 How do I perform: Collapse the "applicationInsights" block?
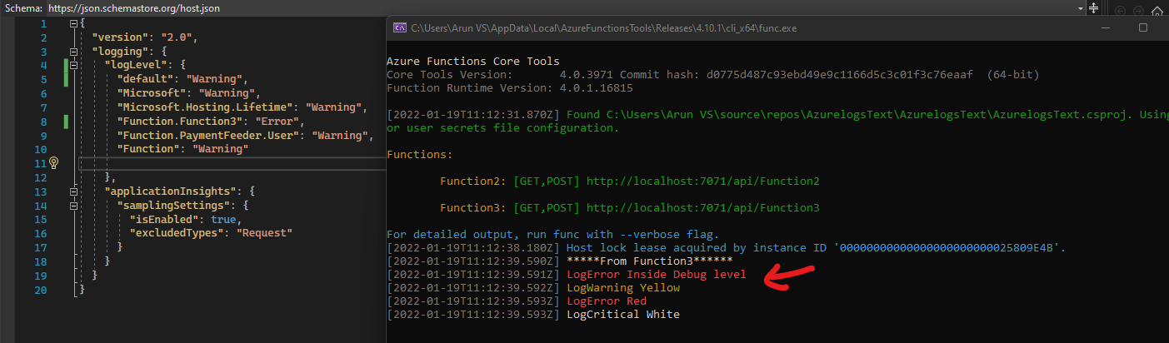coord(75,191)
